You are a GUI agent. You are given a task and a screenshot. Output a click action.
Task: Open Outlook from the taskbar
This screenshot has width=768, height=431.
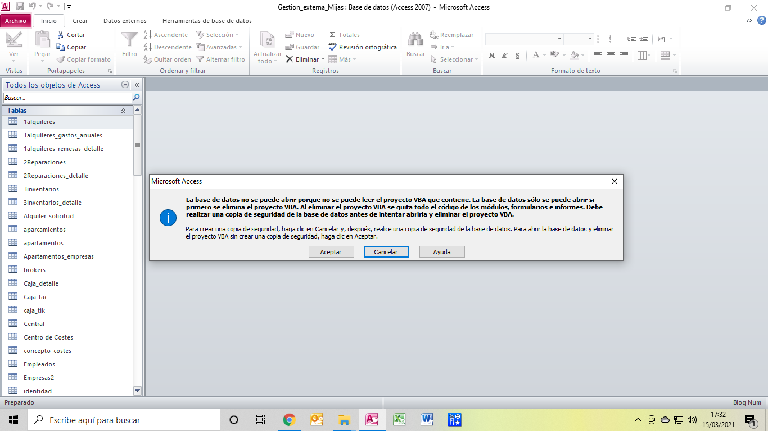[317, 419]
